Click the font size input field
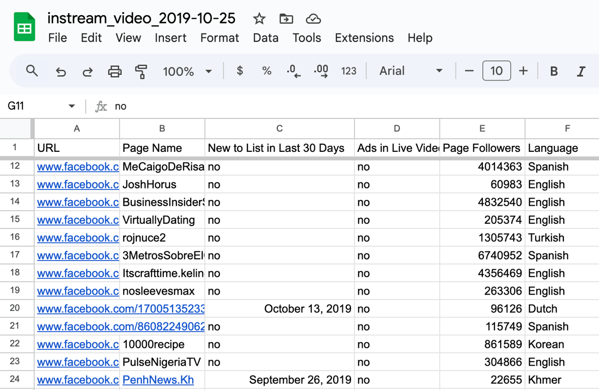Screen dimensions: 599x390 pyautogui.click(x=496, y=71)
